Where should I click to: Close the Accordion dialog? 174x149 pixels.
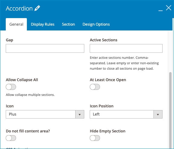169,8
